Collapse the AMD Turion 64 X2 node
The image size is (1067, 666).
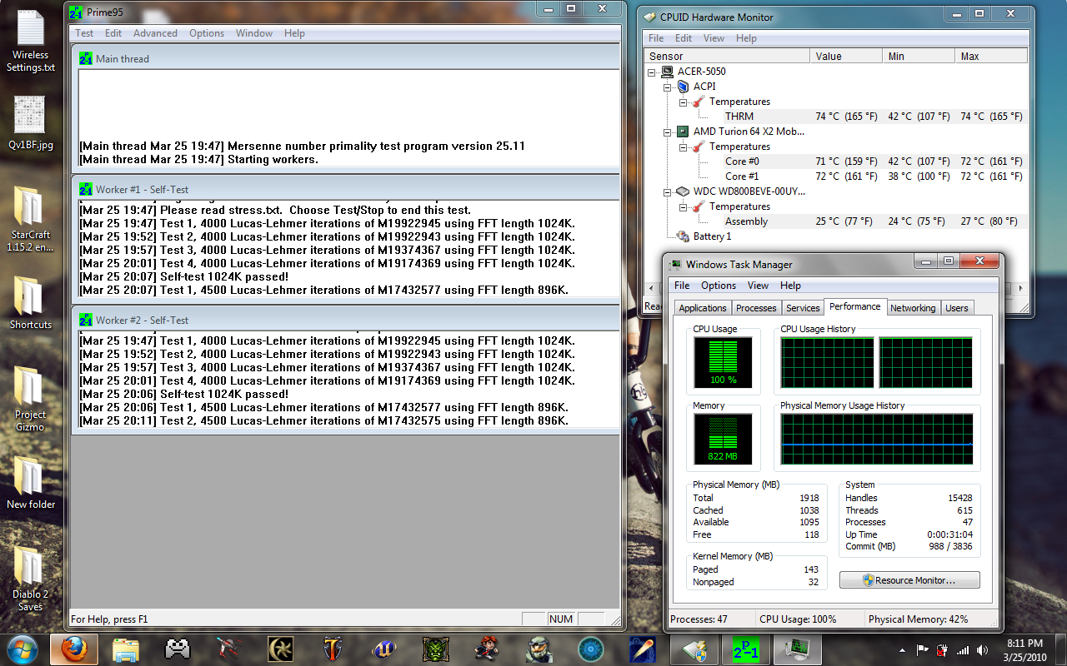(668, 132)
